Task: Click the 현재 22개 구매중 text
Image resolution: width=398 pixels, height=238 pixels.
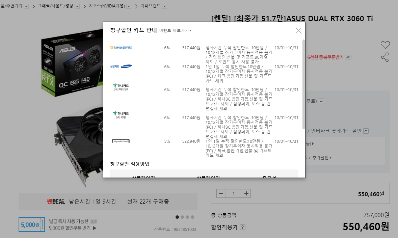Action: (148, 202)
